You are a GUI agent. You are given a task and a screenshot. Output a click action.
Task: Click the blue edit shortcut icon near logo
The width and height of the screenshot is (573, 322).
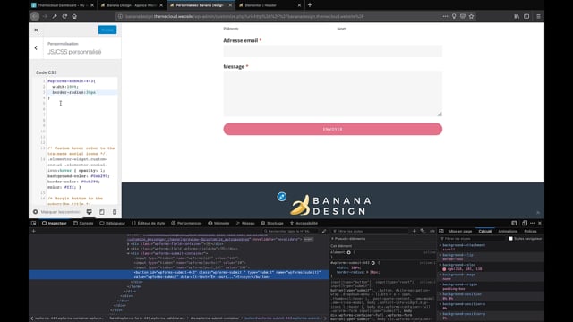click(x=282, y=197)
